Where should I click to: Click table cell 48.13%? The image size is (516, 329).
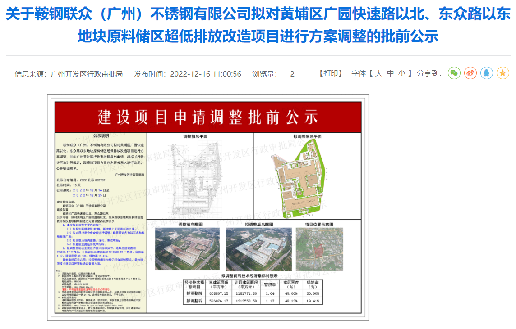point(291,301)
